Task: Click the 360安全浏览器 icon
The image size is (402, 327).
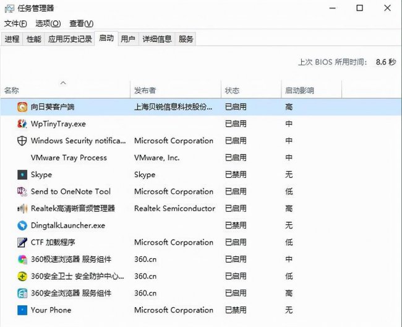Action: click(22, 293)
